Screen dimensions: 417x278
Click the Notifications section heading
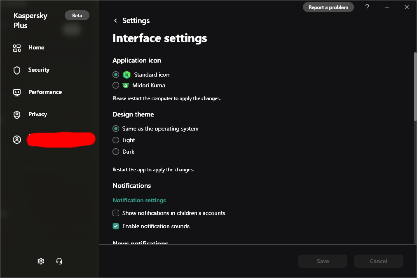[131, 185]
